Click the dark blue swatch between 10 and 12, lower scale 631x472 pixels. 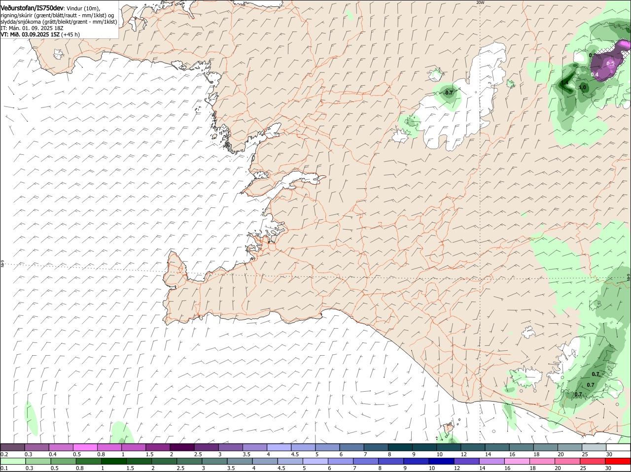click(441, 461)
